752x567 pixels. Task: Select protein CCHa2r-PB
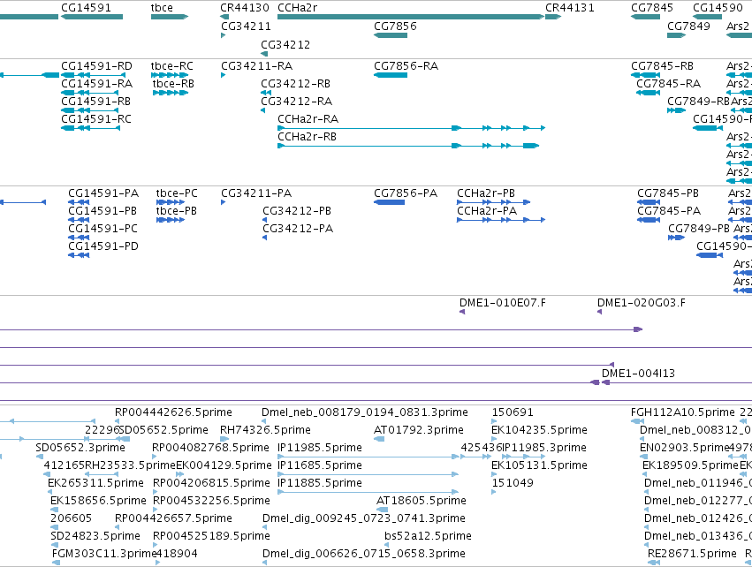pos(486,193)
